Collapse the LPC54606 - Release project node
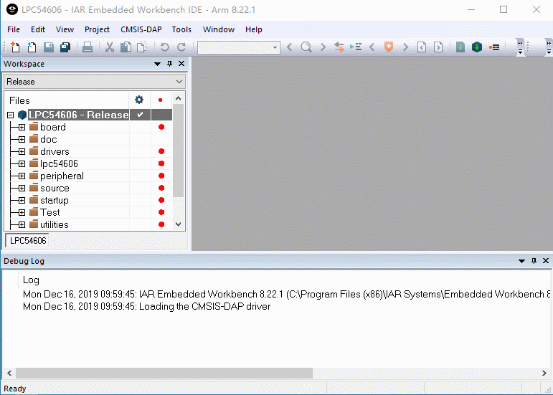The height and width of the screenshot is (395, 553). (x=11, y=115)
